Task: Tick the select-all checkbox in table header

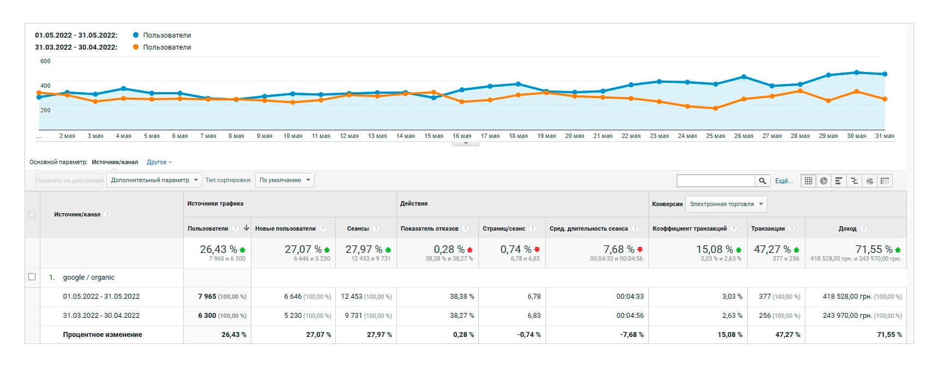Action: click(32, 214)
